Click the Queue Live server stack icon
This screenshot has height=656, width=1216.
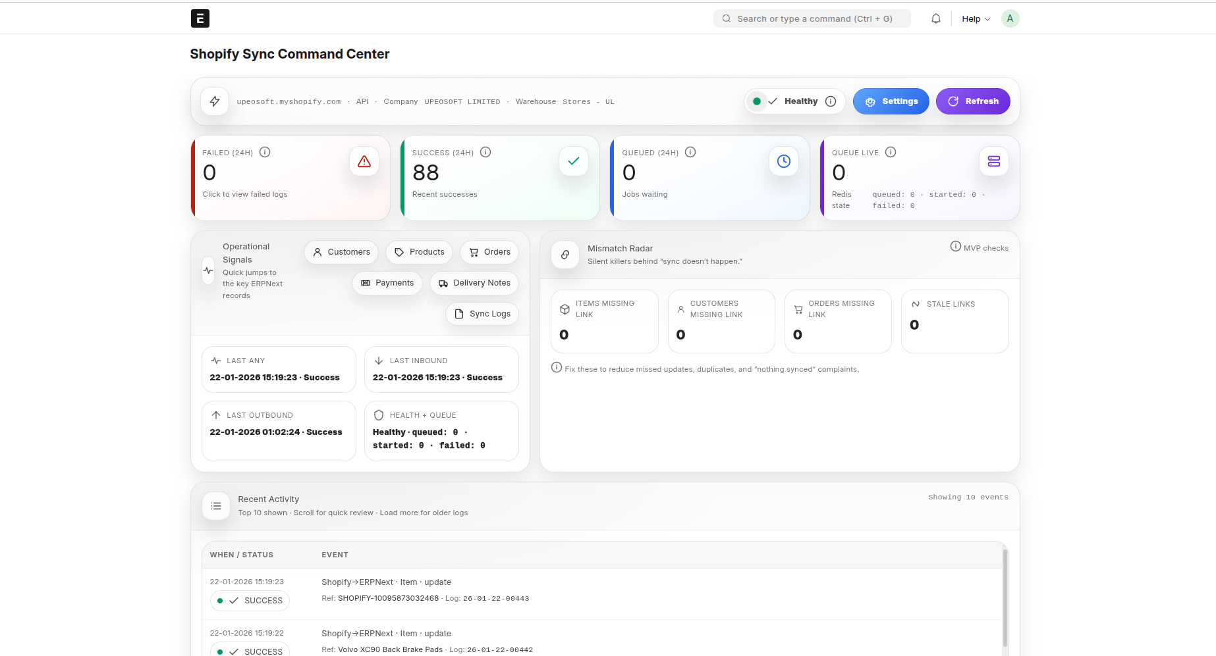coord(994,161)
